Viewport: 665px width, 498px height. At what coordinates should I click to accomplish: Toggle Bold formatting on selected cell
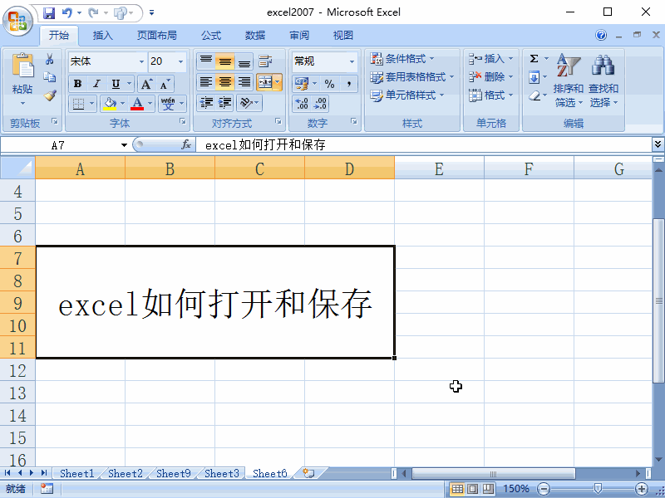click(78, 83)
